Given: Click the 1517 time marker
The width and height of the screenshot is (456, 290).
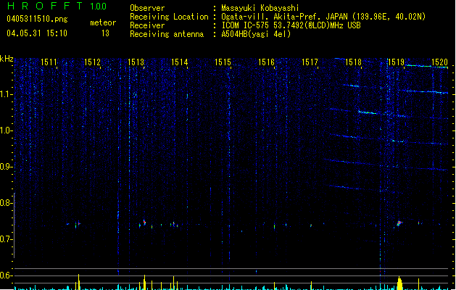Looking at the screenshot, I should pos(310,62).
